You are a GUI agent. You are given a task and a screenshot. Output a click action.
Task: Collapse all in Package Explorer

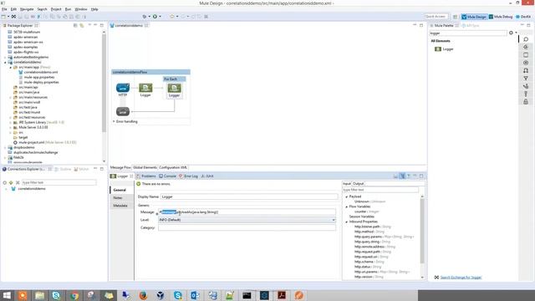point(75,26)
